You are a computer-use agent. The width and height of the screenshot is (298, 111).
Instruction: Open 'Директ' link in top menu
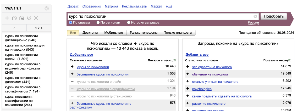click(73, 7)
